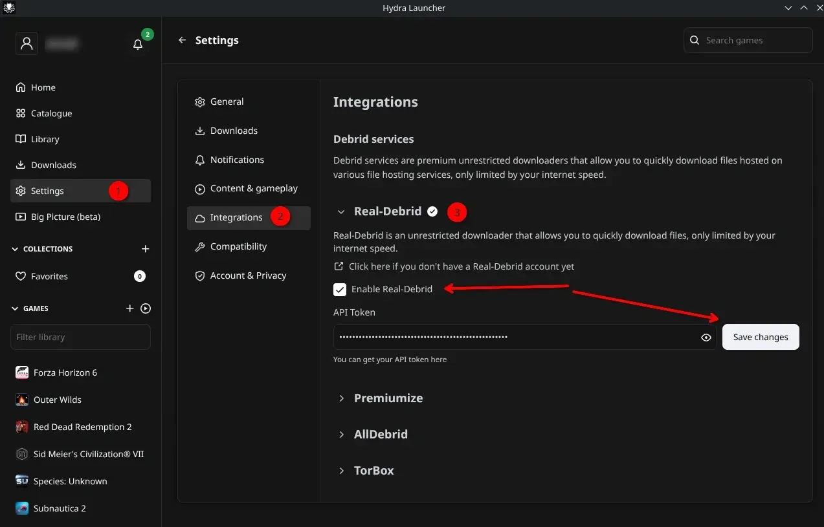Click the Forza Horizon 6 game icon
Image resolution: width=824 pixels, height=527 pixels.
point(22,372)
